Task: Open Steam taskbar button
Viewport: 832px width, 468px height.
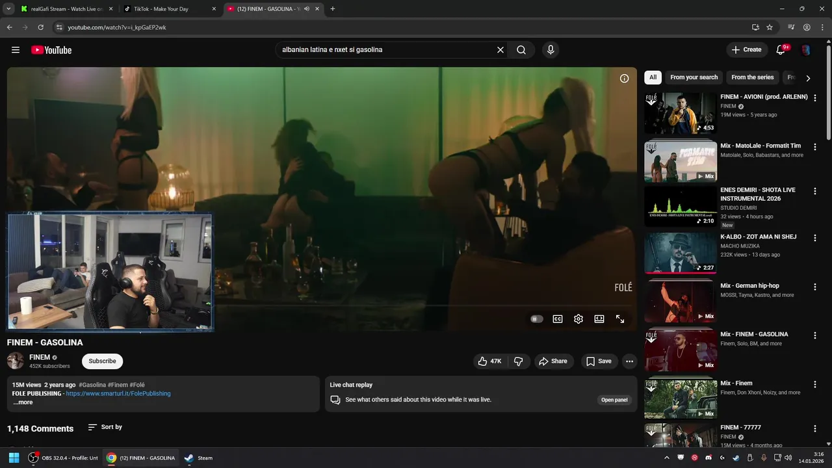Action: 199,458
